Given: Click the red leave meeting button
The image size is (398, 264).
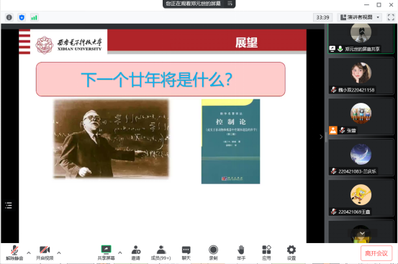Looking at the screenshot, I should coord(376,253).
